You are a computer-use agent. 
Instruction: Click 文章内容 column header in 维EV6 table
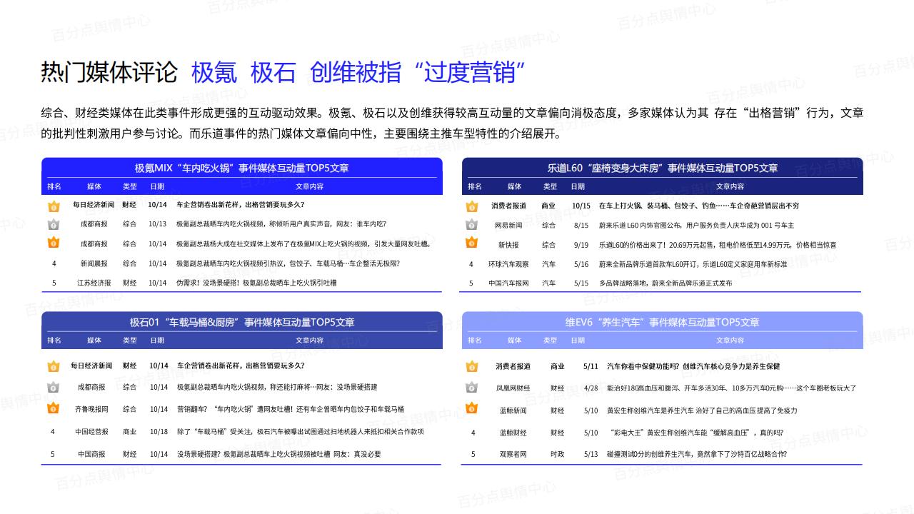(730, 341)
